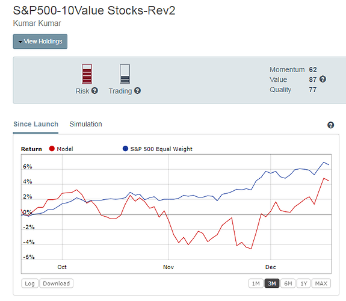Select the red Risk gauge icon

coord(87,74)
